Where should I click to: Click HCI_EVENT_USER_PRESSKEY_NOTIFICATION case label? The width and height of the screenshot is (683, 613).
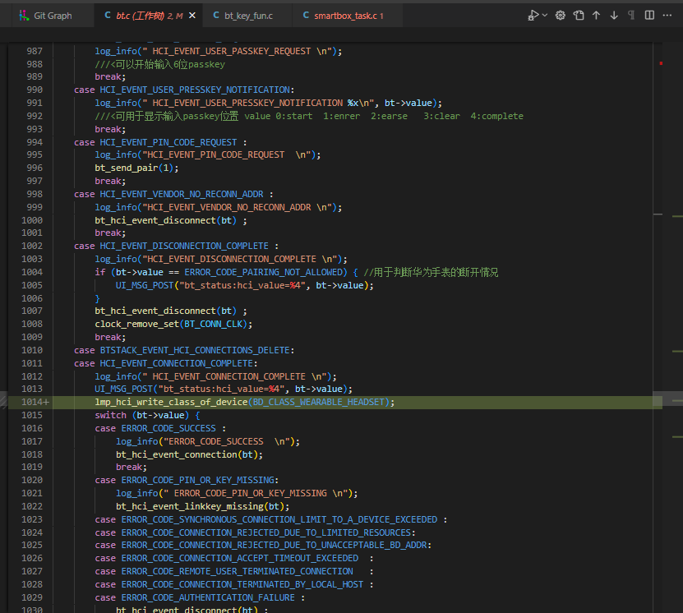184,90
